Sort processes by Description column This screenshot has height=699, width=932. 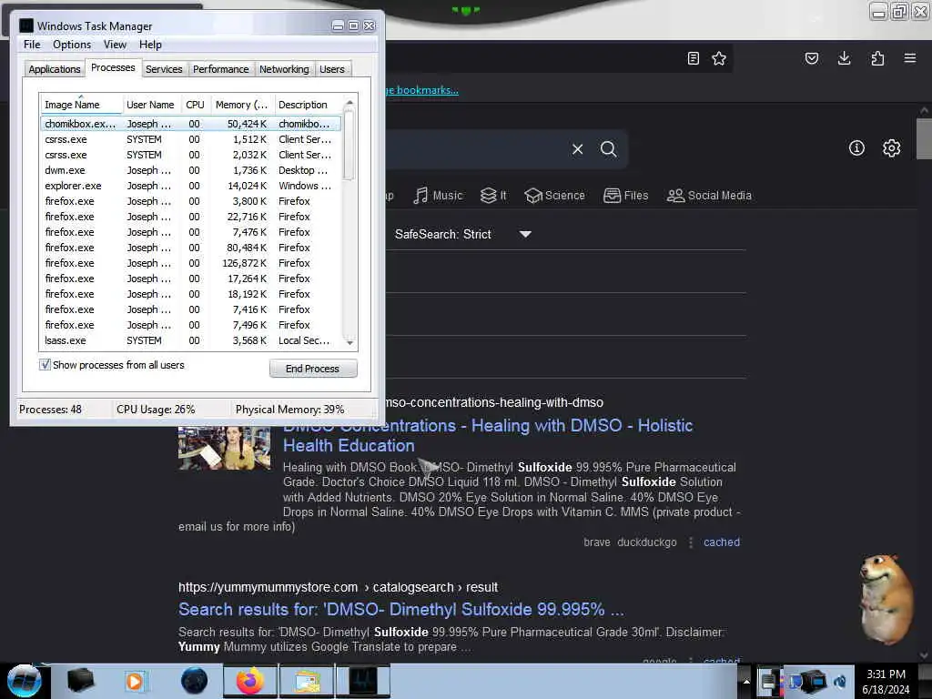(308, 105)
